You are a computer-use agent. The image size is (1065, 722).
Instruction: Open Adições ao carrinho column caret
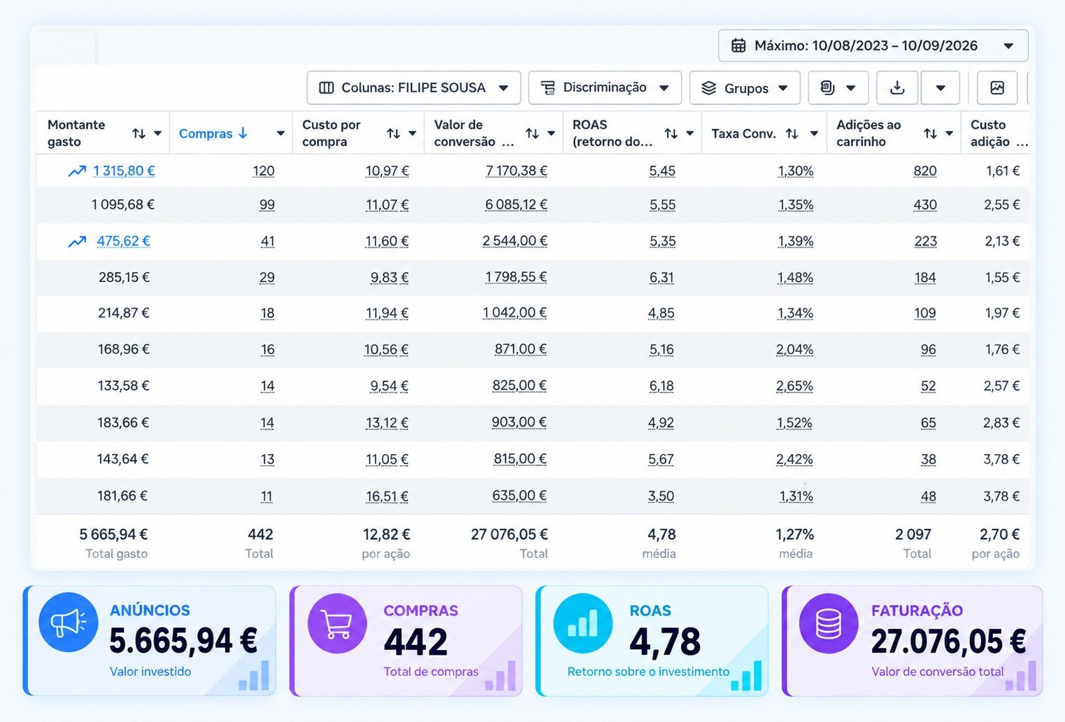pos(949,134)
